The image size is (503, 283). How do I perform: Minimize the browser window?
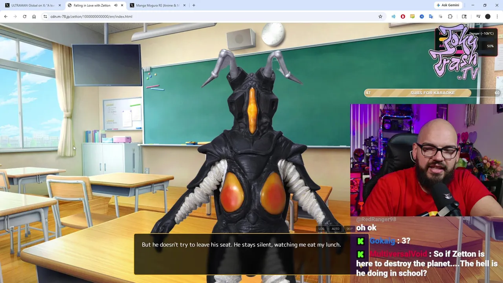(x=473, y=5)
